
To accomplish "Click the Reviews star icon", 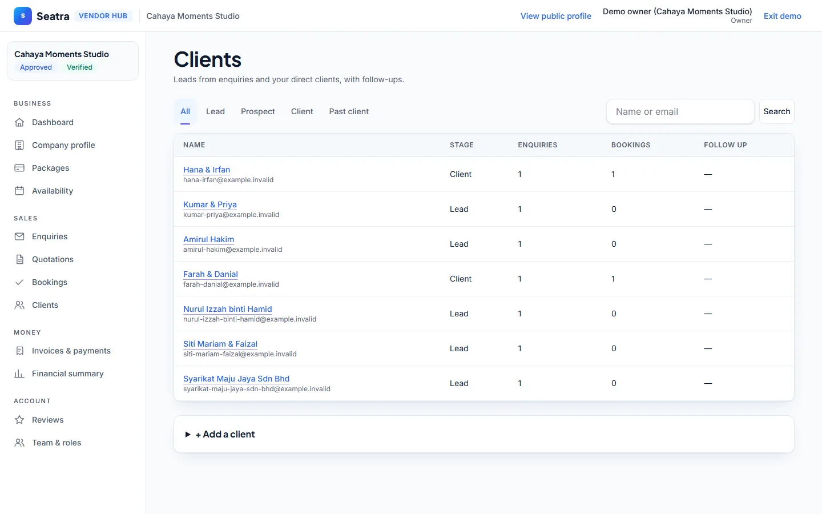I will pos(19,420).
